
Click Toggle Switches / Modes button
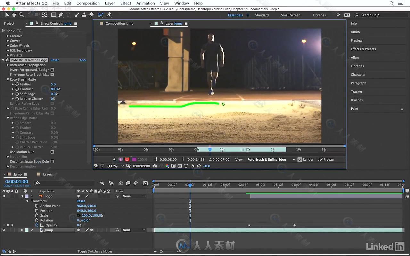(x=95, y=252)
